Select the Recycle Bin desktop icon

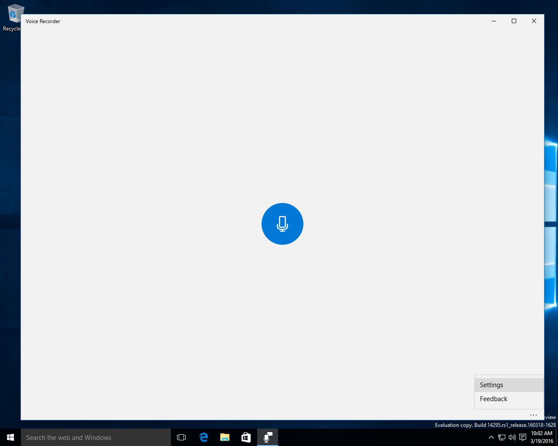12,18
